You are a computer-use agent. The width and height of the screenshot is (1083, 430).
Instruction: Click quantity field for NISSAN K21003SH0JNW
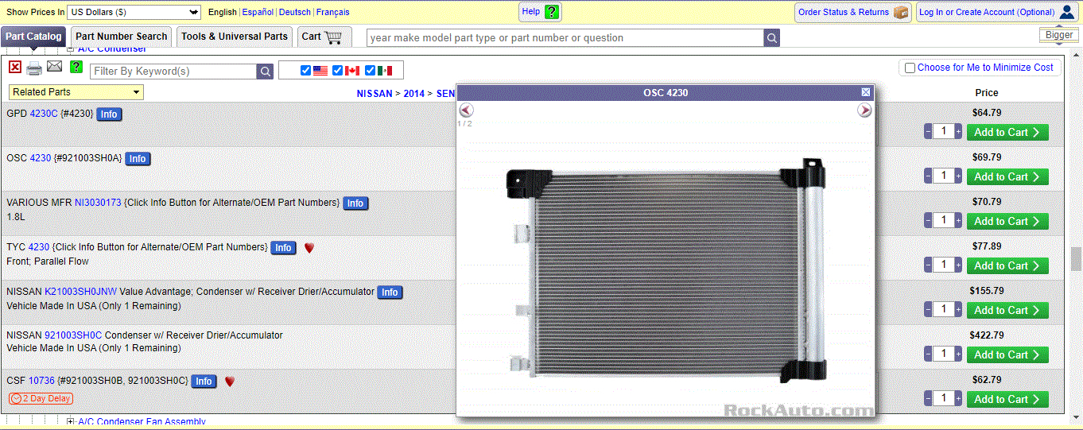click(x=943, y=310)
